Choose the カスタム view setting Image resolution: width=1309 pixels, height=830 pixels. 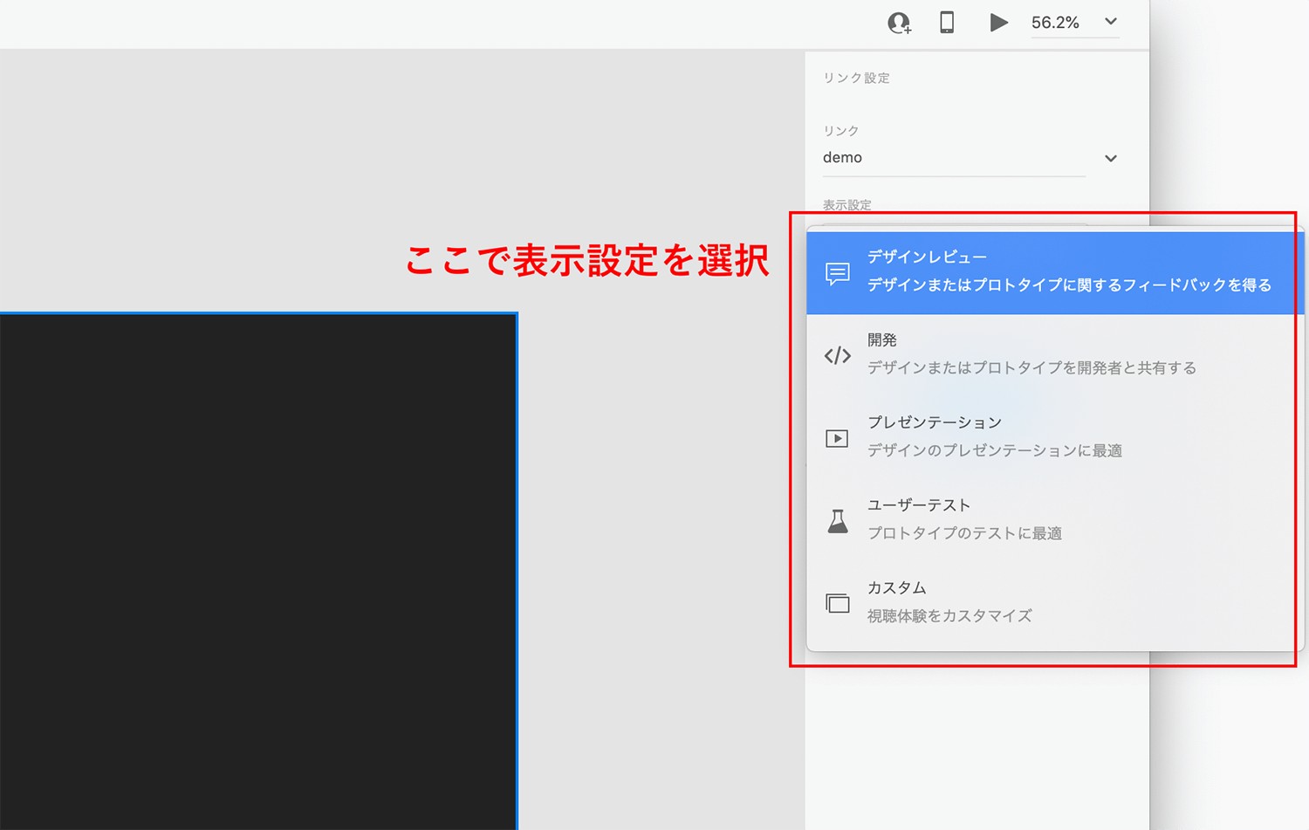click(x=1055, y=602)
